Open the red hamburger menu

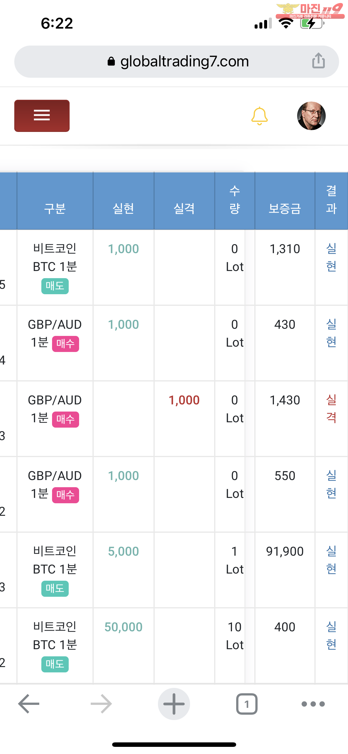tap(42, 116)
